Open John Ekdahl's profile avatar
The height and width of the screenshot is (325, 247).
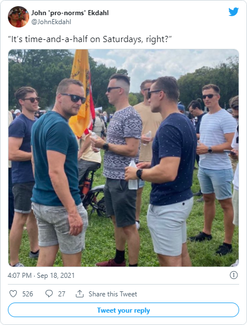19,17
